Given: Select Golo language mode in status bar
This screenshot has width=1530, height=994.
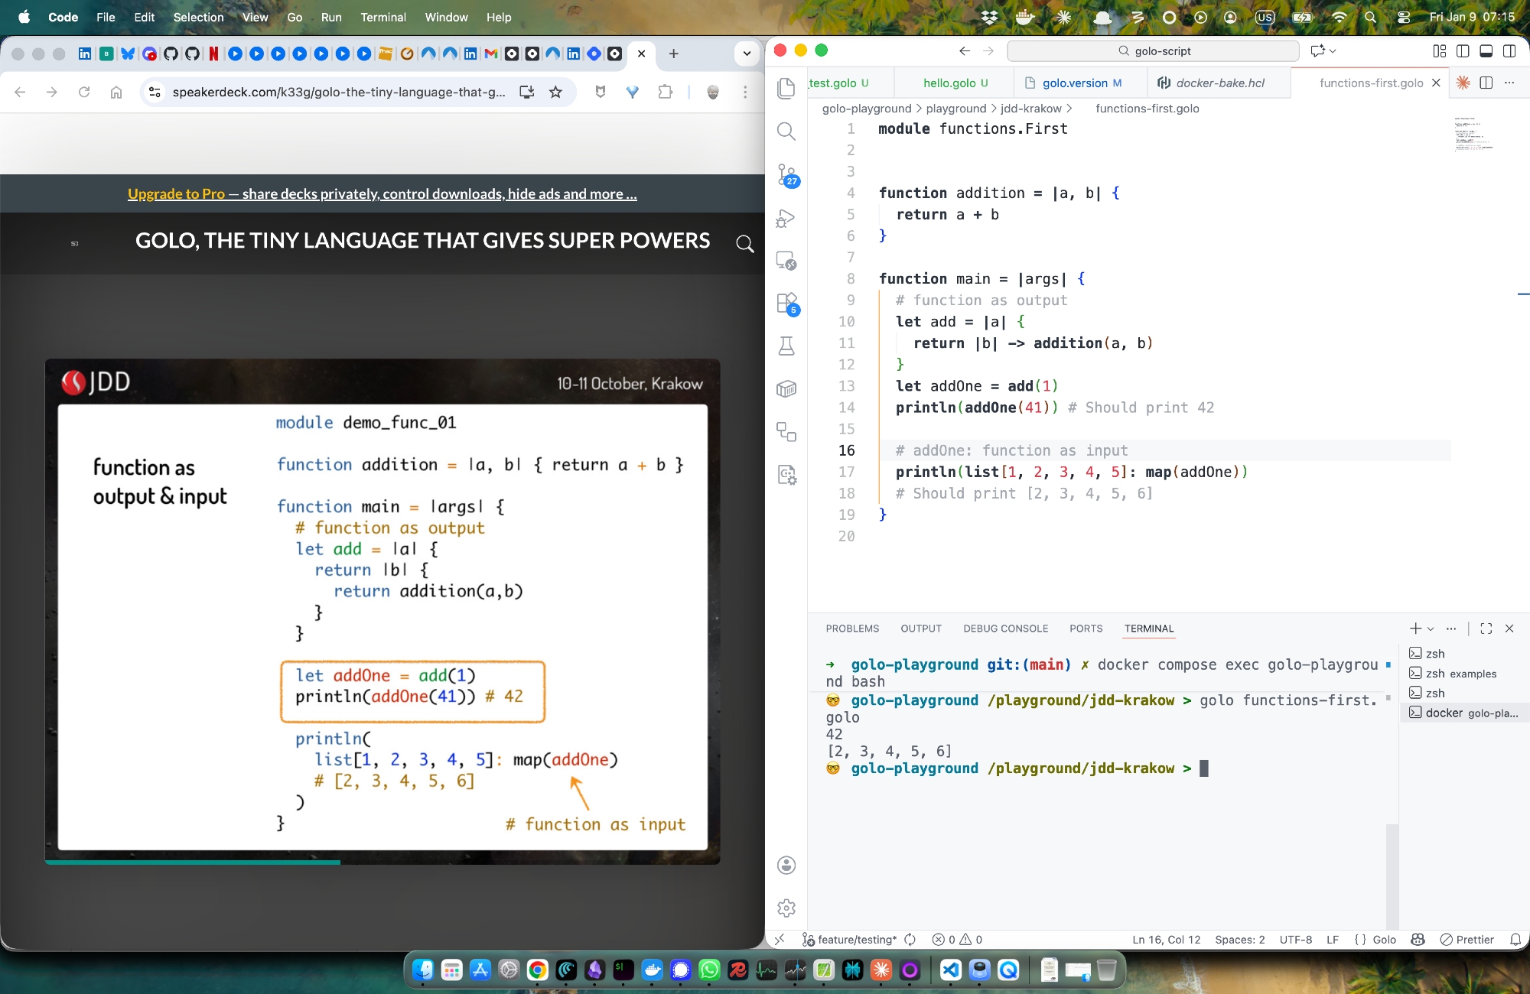Looking at the screenshot, I should pos(1376,940).
